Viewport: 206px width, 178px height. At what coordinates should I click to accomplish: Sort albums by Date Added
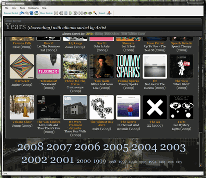tap(112, 34)
